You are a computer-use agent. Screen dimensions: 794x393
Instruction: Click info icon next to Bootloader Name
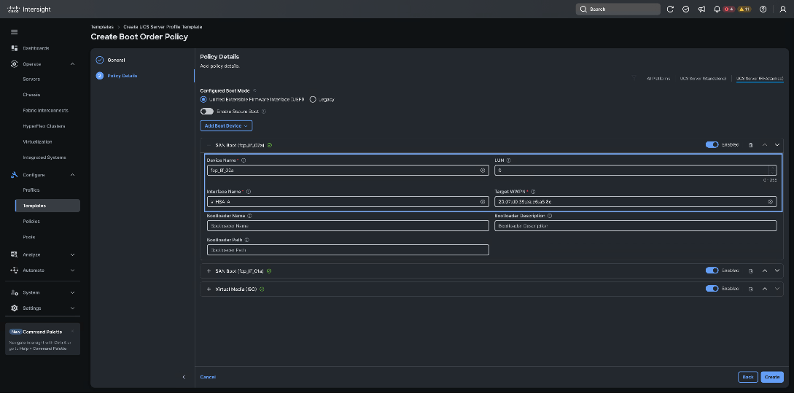coord(249,216)
